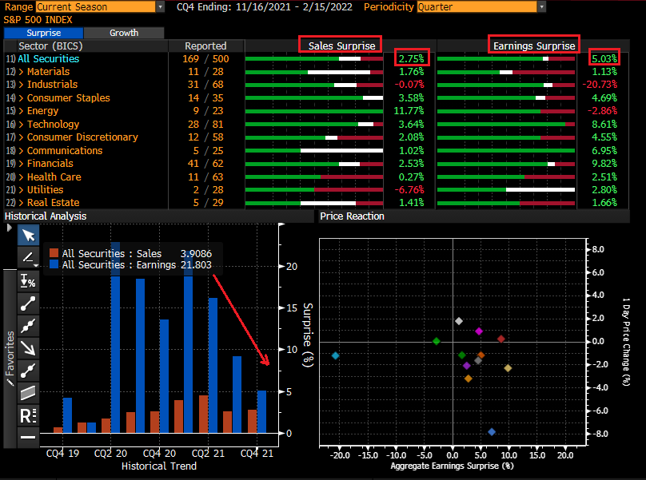The width and height of the screenshot is (646, 480).
Task: Click the Reported column header
Action: [x=205, y=46]
